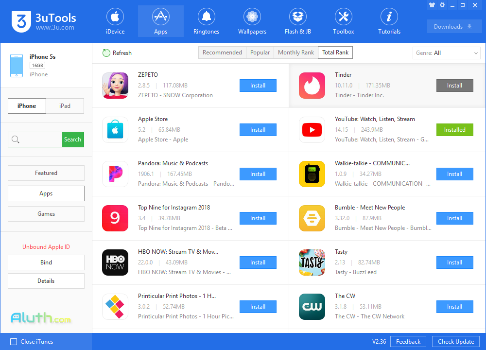The width and height of the screenshot is (486, 350).
Task: Install the Tasty app
Action: 455,262
